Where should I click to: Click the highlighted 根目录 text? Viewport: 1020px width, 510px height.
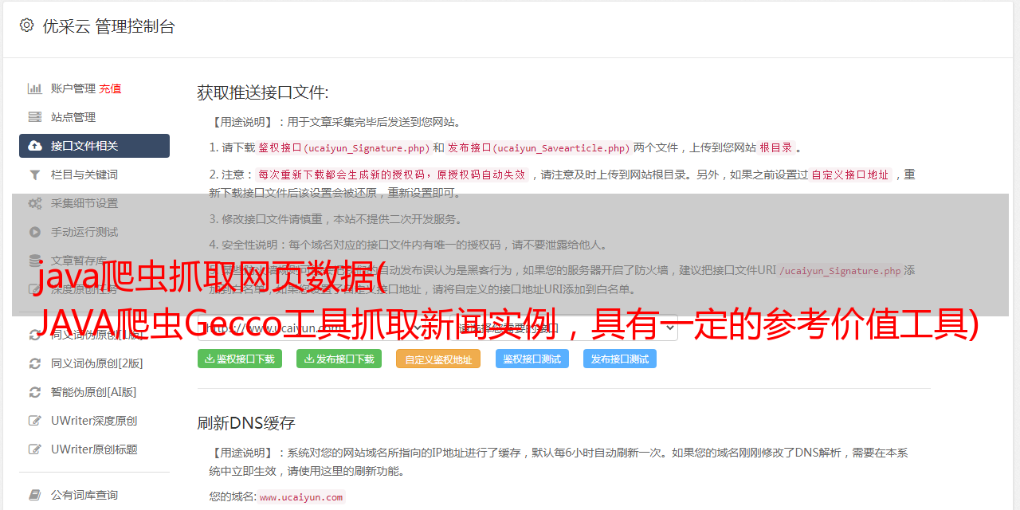(x=776, y=147)
